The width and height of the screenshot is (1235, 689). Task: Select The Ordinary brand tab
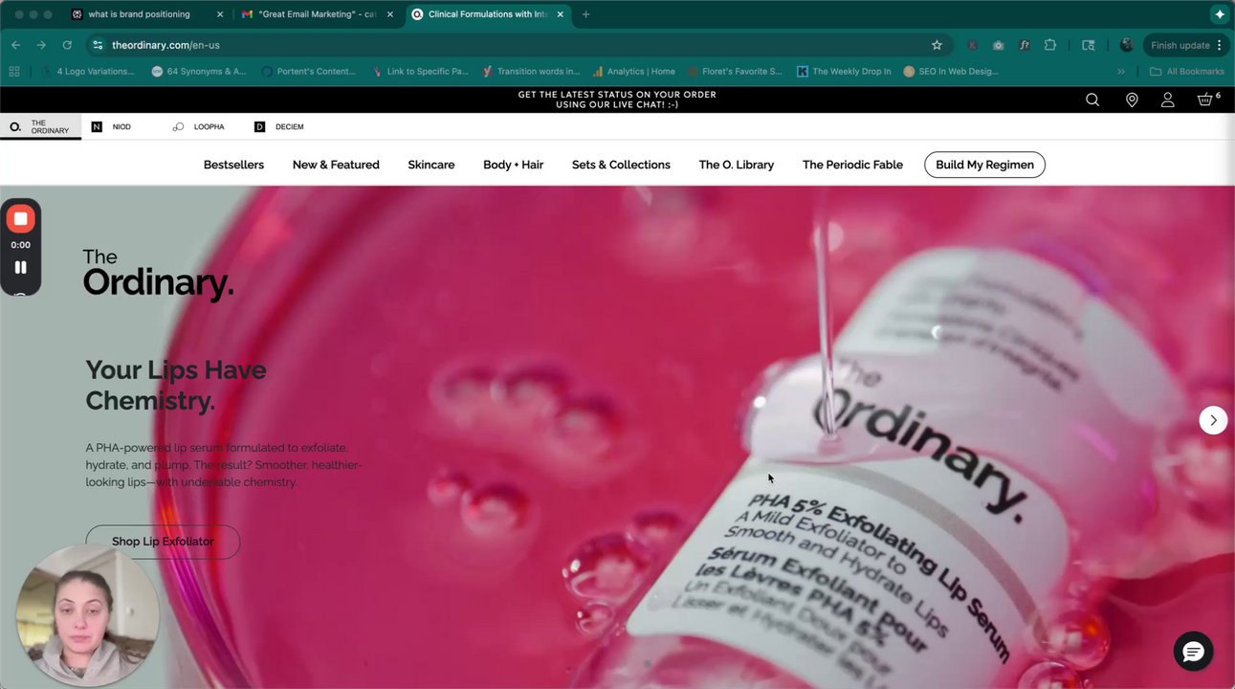pyautogui.click(x=40, y=126)
